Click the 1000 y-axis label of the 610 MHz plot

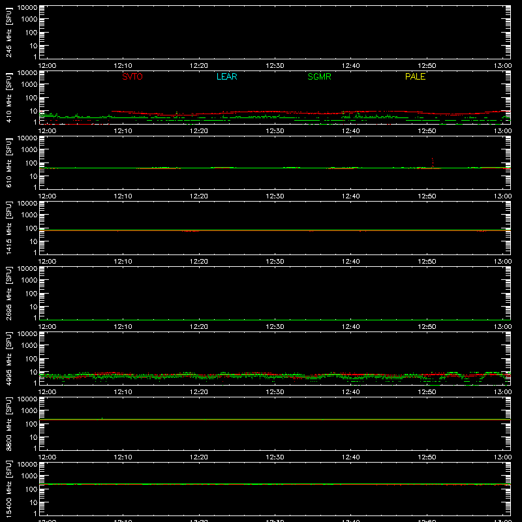[29, 150]
